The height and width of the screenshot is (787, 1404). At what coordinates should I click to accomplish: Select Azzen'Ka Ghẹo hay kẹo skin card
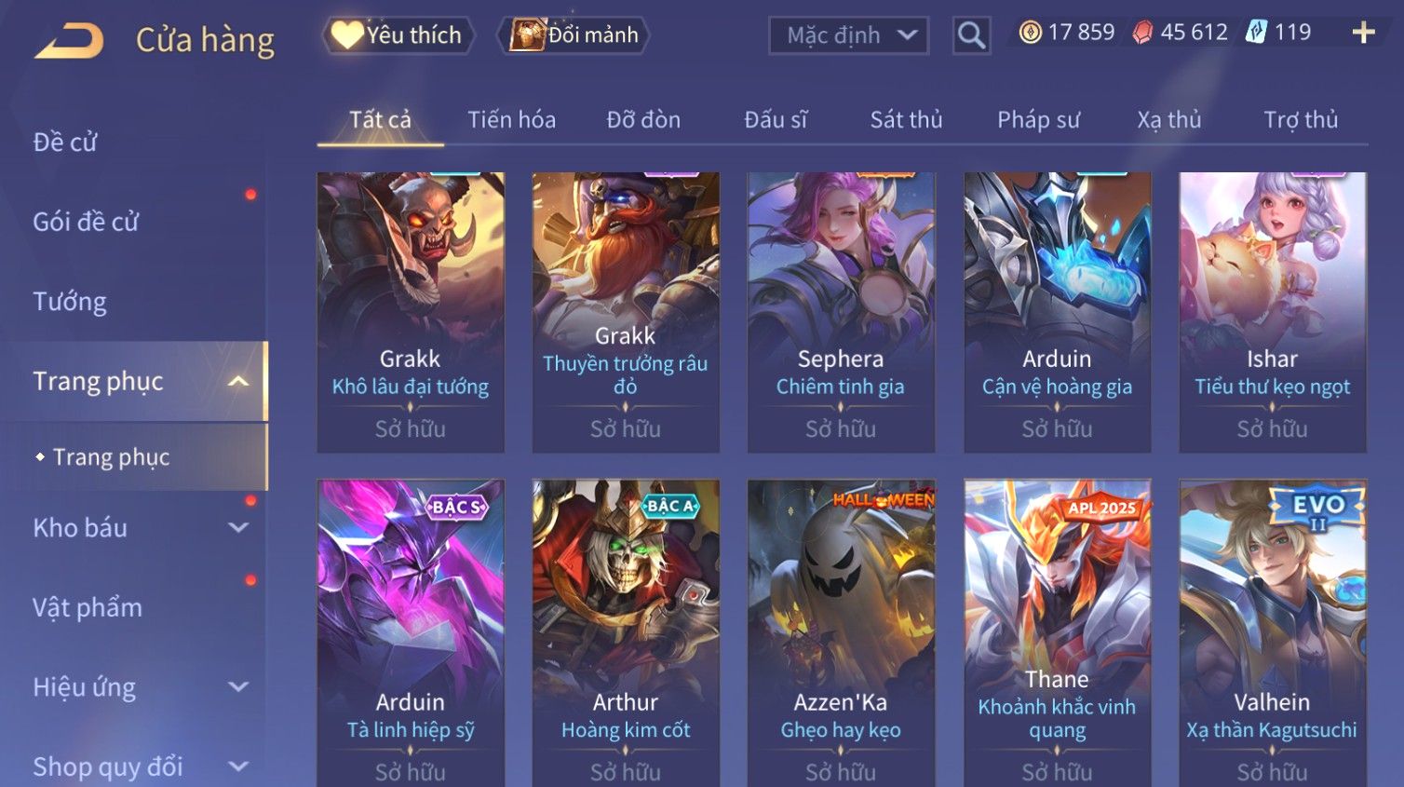coord(841,633)
